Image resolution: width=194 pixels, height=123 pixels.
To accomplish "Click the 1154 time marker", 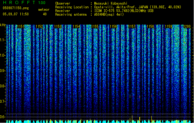I will point(76,26).
